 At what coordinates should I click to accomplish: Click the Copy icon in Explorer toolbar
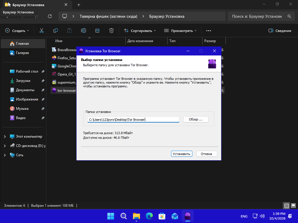(56, 30)
